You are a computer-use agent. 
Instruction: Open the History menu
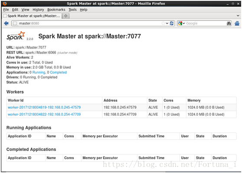(x=38, y=10)
